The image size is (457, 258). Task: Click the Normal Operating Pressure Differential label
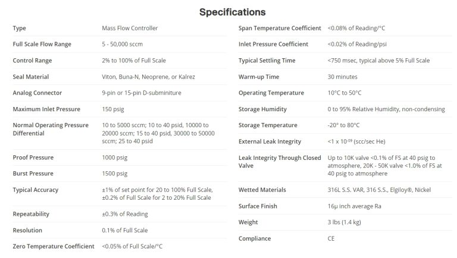51,129
